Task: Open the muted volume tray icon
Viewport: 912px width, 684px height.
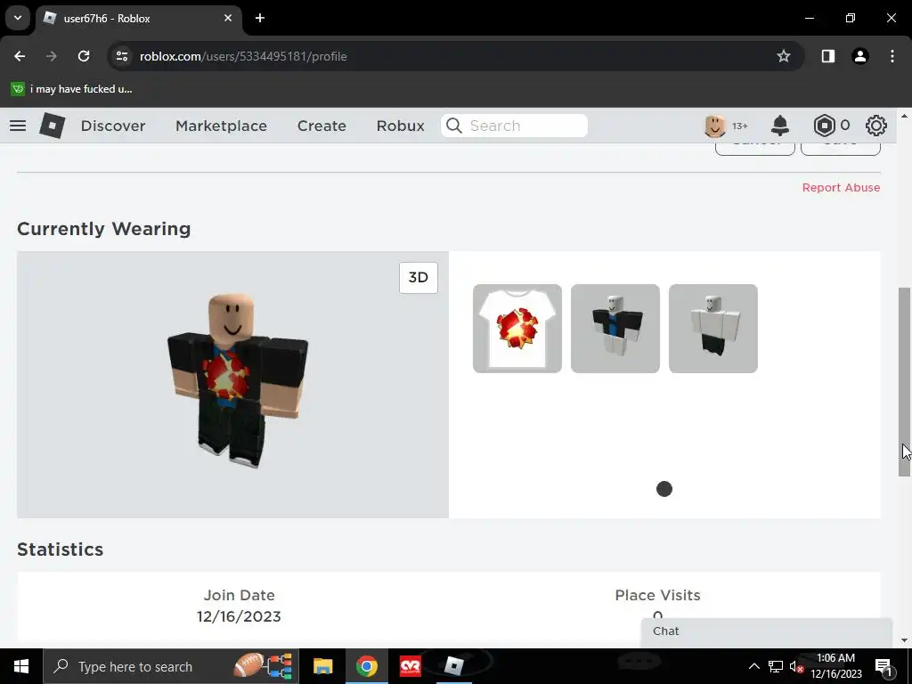Action: point(796,667)
